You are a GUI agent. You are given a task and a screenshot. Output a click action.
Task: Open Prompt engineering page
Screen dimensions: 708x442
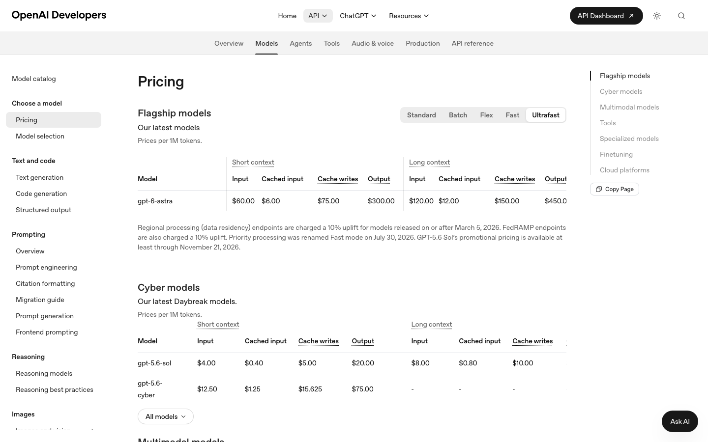(x=54, y=267)
